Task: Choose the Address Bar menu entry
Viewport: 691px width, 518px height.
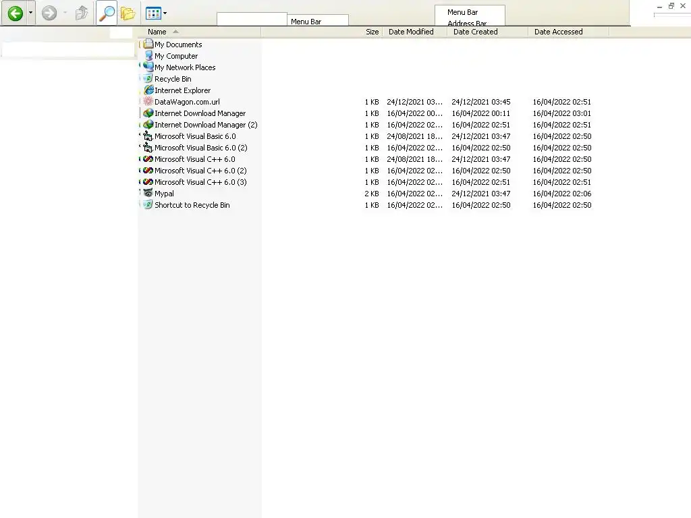Action: [467, 24]
